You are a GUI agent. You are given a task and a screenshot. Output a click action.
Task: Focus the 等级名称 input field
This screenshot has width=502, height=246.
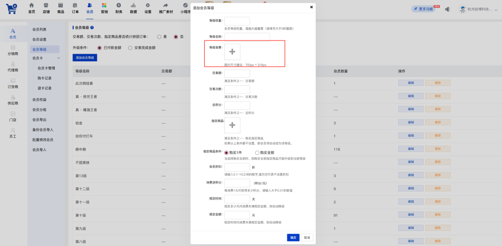(x=247, y=37)
